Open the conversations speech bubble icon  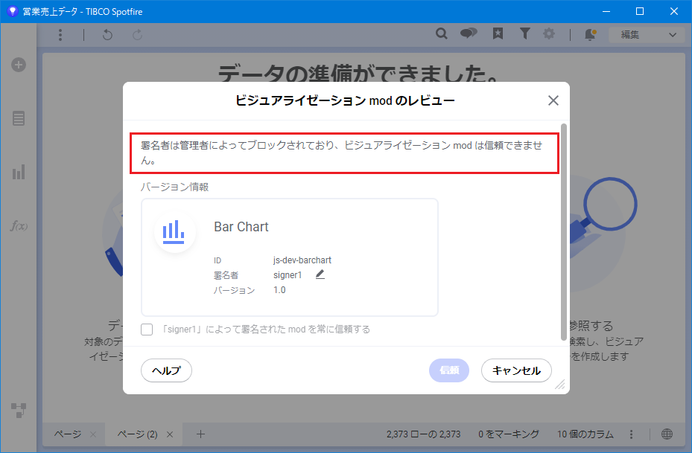pos(469,33)
